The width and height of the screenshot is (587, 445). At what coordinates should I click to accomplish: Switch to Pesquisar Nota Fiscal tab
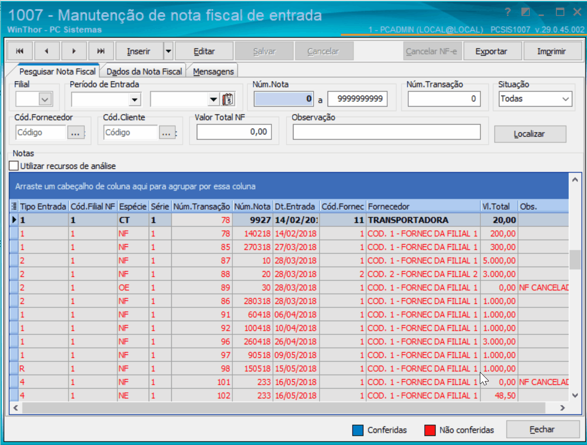[x=57, y=71]
